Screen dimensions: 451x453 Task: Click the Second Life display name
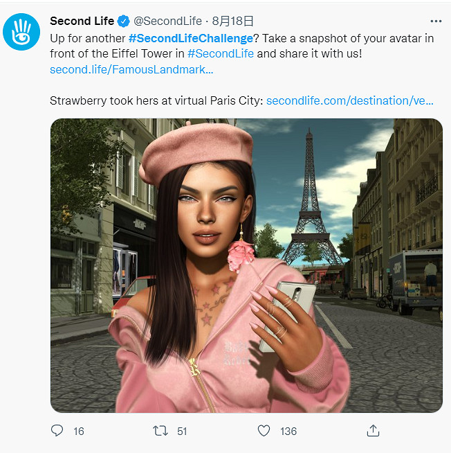(x=82, y=21)
